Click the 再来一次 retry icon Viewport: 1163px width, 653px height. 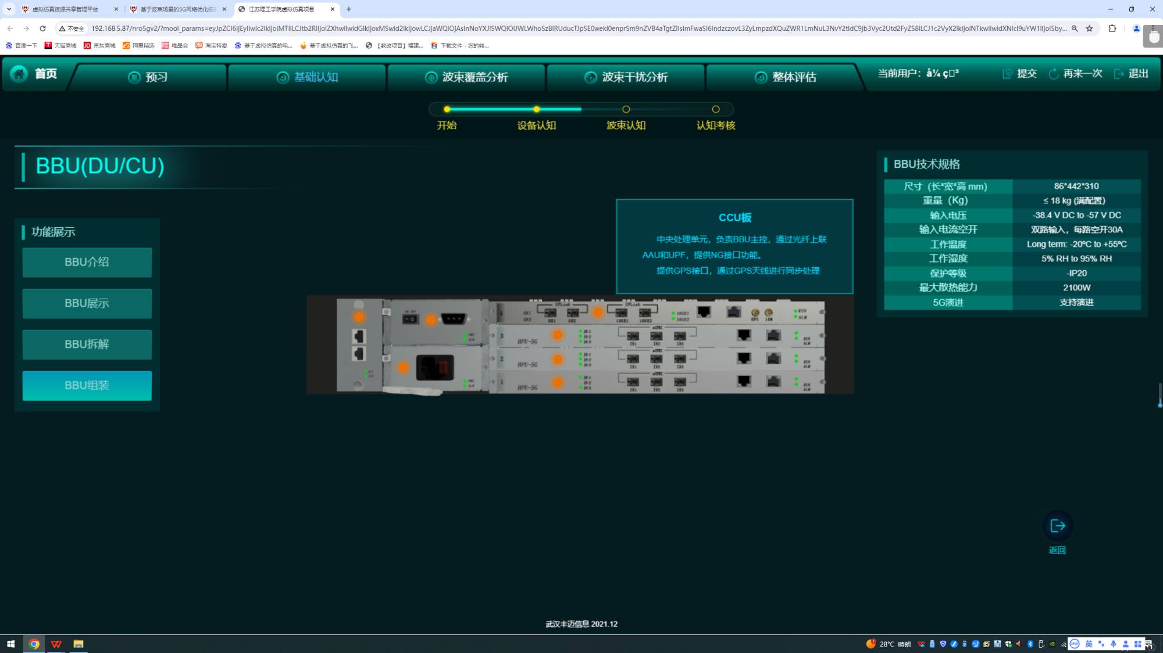pyautogui.click(x=1053, y=74)
